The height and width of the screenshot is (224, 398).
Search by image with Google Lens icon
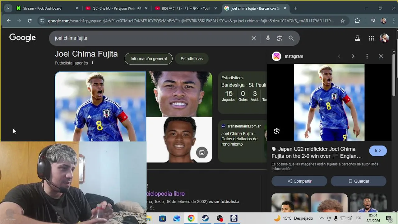point(280,38)
